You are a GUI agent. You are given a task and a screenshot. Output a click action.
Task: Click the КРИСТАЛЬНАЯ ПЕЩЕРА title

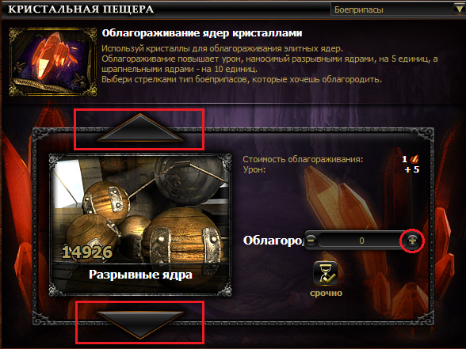[x=81, y=9]
